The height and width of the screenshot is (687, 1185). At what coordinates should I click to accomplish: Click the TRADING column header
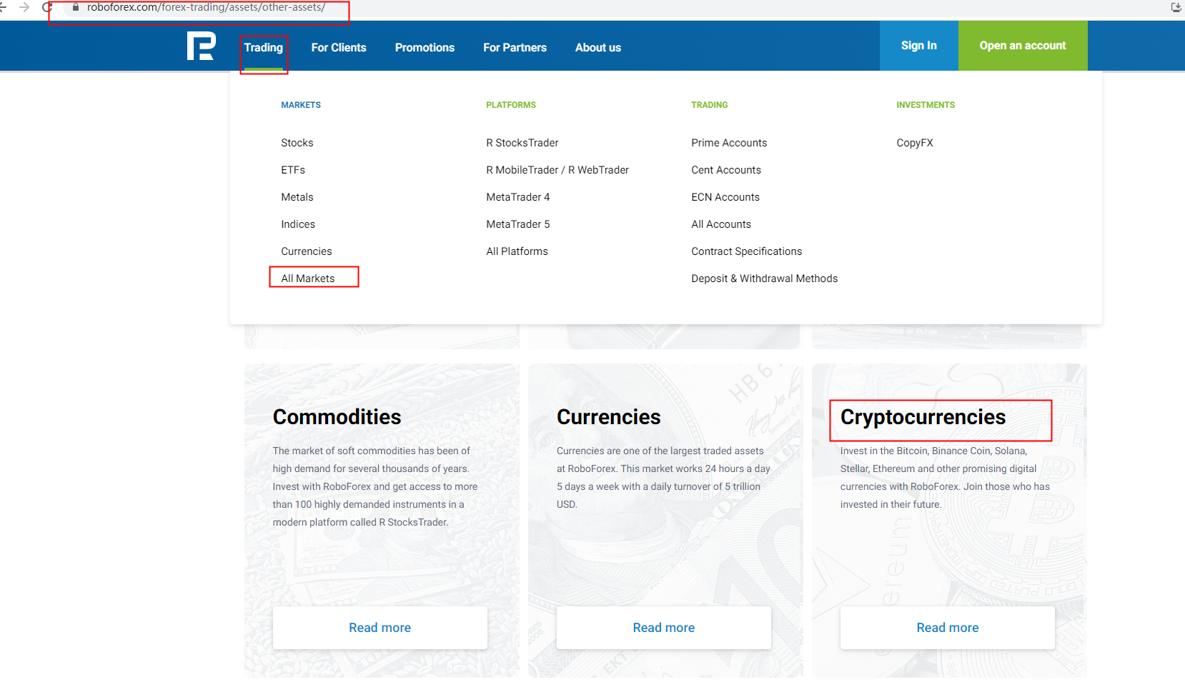[710, 105]
